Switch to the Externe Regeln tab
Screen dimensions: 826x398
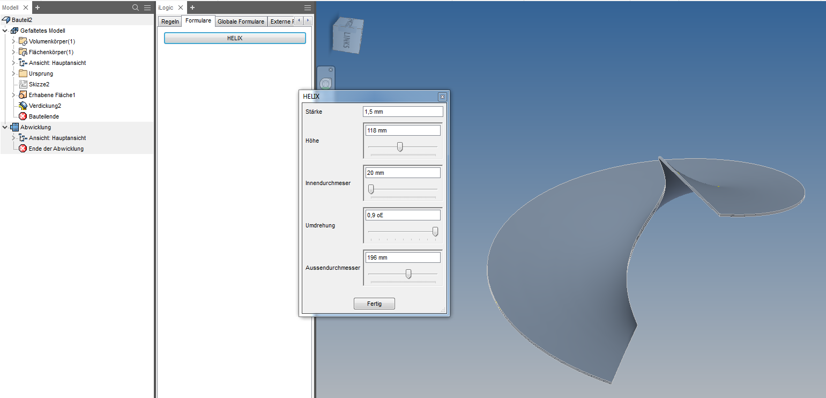(281, 21)
